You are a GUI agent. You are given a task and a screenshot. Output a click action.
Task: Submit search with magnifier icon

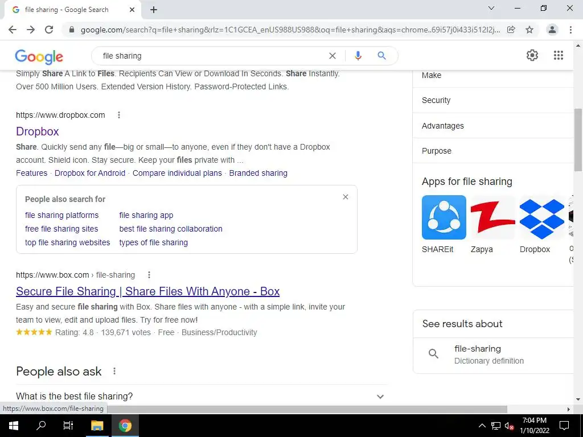coord(381,56)
